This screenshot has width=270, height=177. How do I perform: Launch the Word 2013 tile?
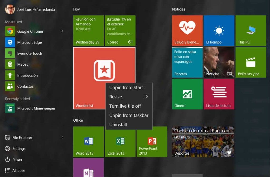(x=89, y=142)
